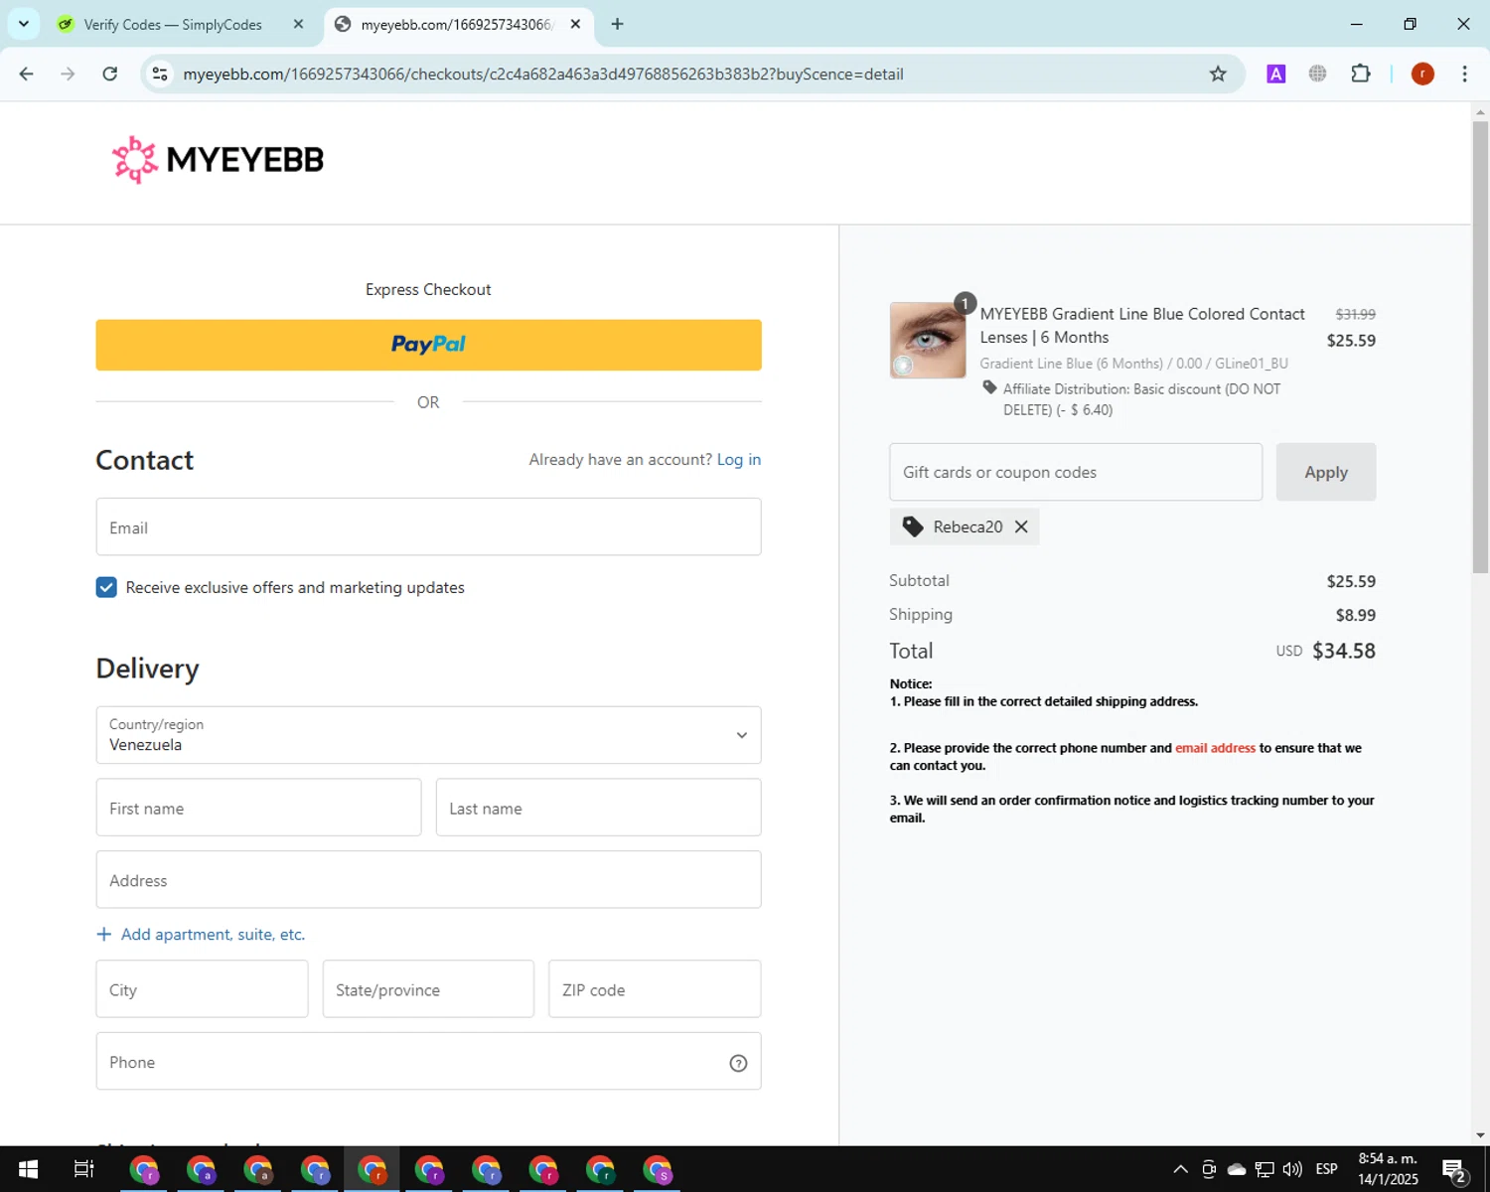Open Windows Task View

click(x=84, y=1169)
